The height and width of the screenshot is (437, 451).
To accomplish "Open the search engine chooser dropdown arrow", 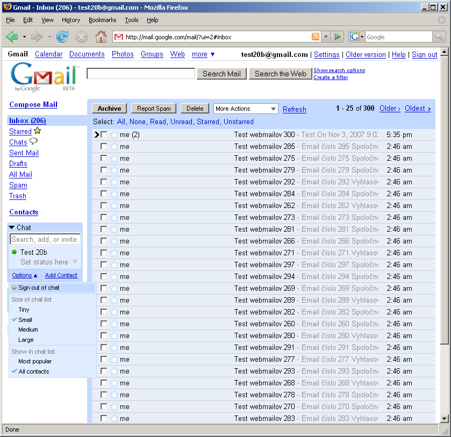I will [362, 37].
